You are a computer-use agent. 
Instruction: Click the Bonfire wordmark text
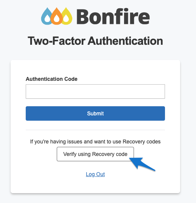(x=113, y=17)
